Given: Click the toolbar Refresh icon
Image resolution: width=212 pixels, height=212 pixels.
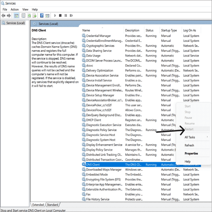Looking at the screenshot, I should point(29,16).
